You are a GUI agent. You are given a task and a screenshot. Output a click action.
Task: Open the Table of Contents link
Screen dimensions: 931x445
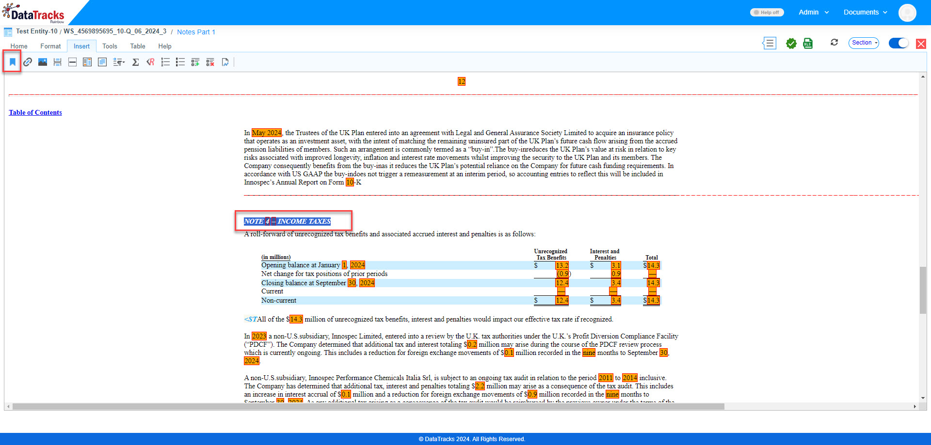point(35,112)
